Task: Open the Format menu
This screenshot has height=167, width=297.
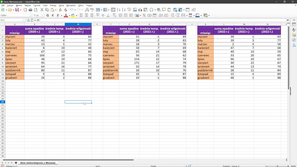Action: coord(37,5)
